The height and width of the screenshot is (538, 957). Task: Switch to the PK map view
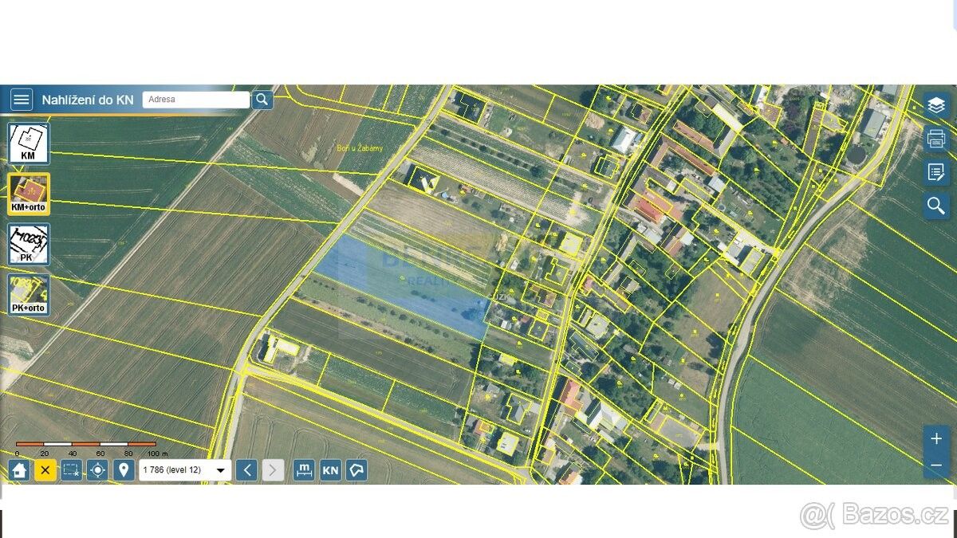click(30, 244)
